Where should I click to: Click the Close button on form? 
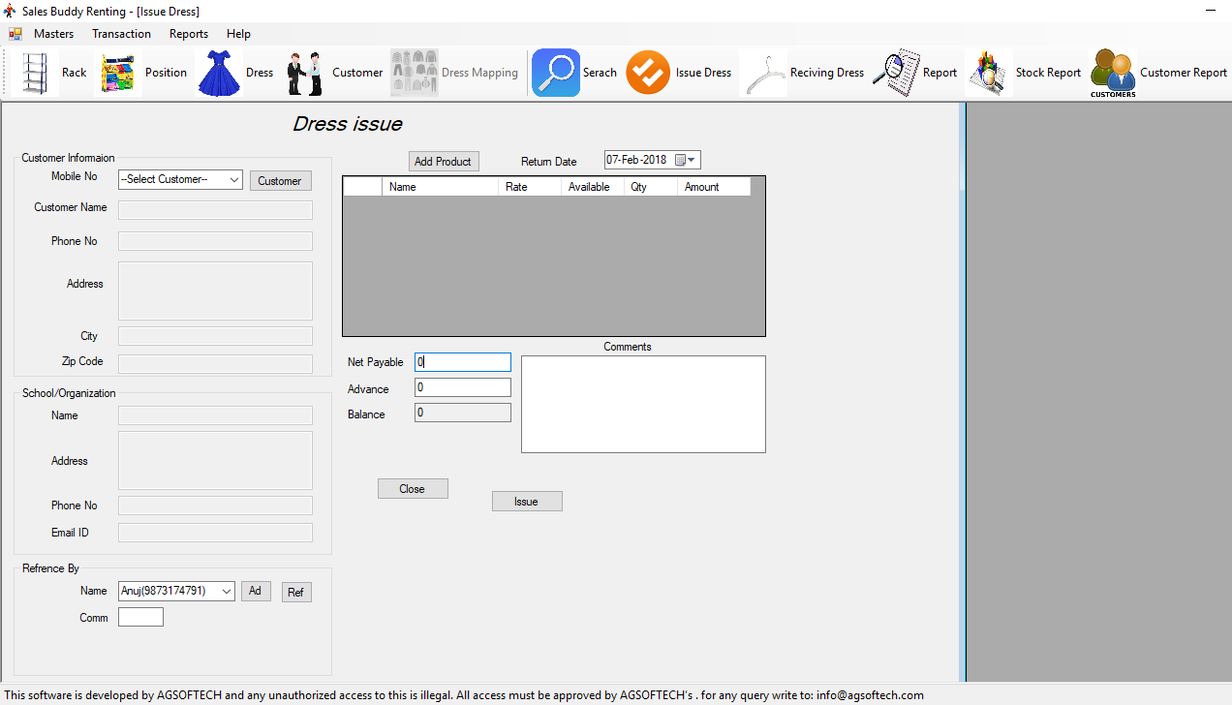[x=413, y=489]
